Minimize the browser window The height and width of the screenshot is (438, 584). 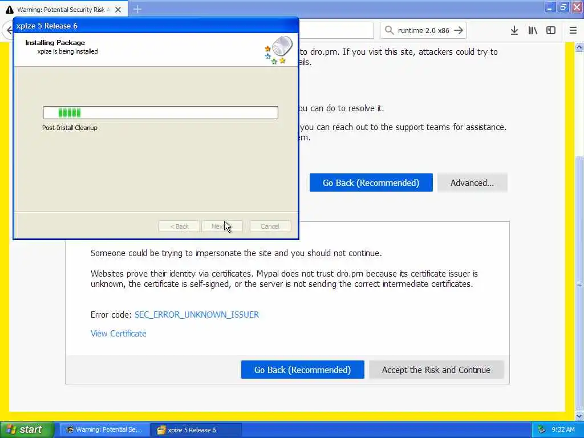tap(549, 8)
